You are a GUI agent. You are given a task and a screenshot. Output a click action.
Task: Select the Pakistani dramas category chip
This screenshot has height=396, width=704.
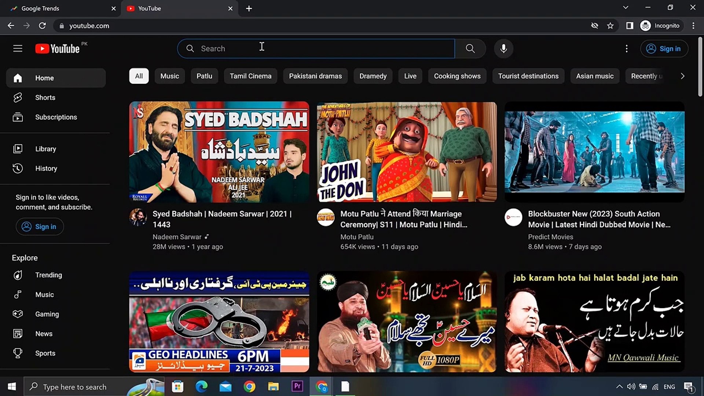[x=315, y=76]
